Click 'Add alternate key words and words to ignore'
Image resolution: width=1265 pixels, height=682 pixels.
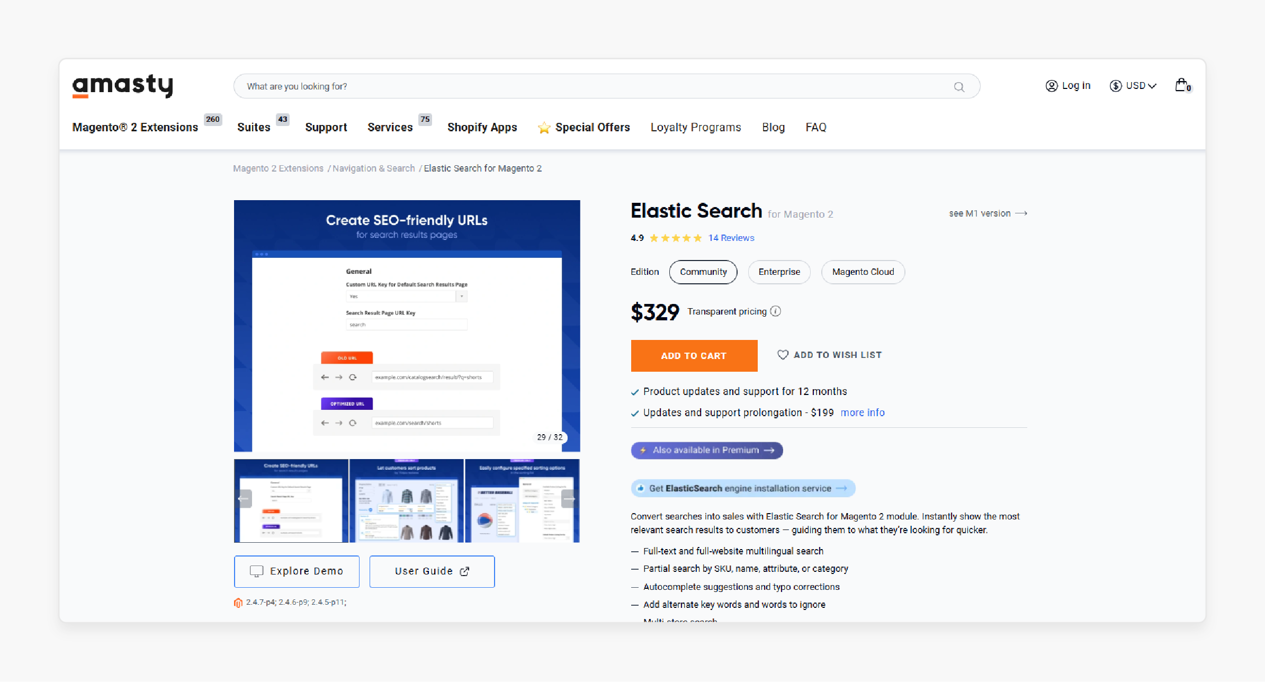tap(734, 605)
